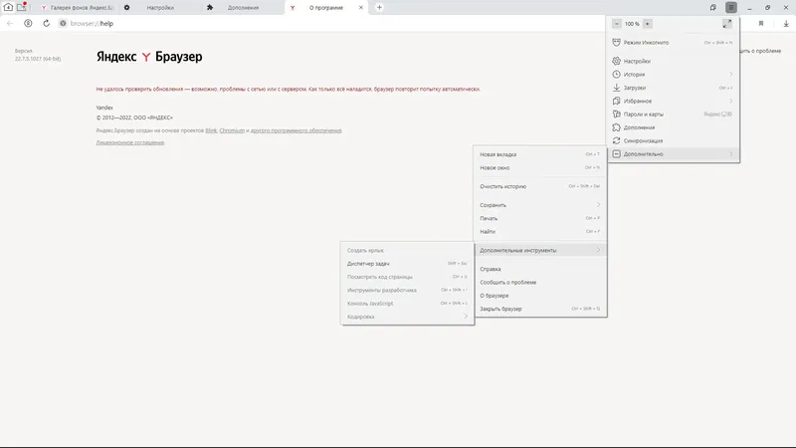This screenshot has width=796, height=448.
Task: Open О браузере menu item
Action: [540, 295]
